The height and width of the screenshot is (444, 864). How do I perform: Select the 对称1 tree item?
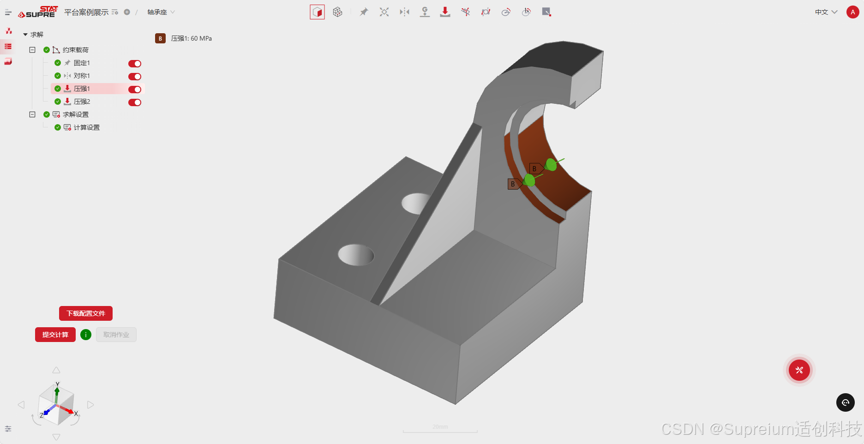tap(82, 76)
